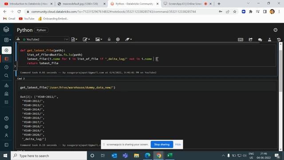Open Microsoft Teams from taskbar

point(125,156)
